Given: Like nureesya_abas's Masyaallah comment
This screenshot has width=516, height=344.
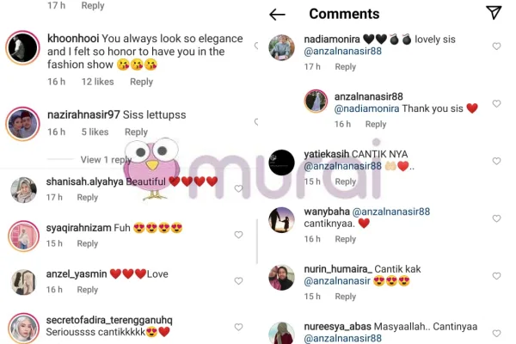Looking at the screenshot, I should coord(496,334).
